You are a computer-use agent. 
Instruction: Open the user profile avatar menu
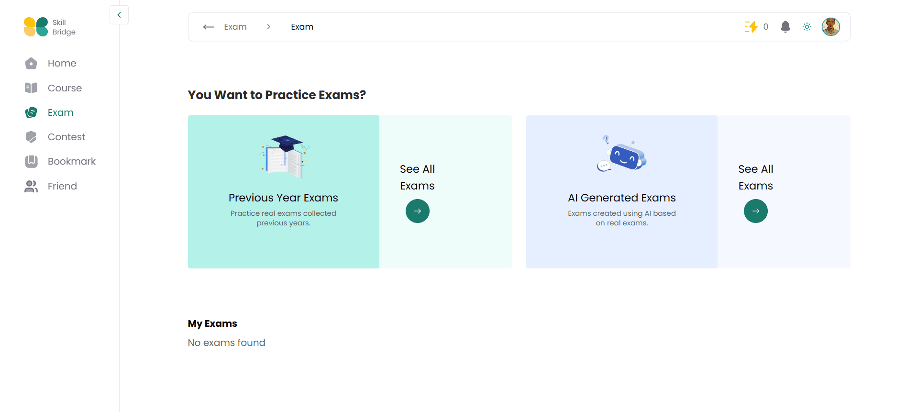pos(831,27)
